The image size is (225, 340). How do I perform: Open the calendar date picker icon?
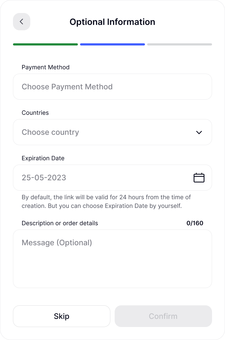[x=199, y=178]
